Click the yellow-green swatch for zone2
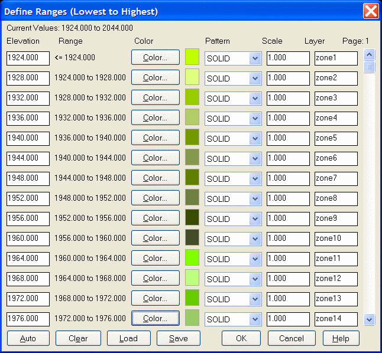The height and width of the screenshot is (353, 382). (x=193, y=77)
